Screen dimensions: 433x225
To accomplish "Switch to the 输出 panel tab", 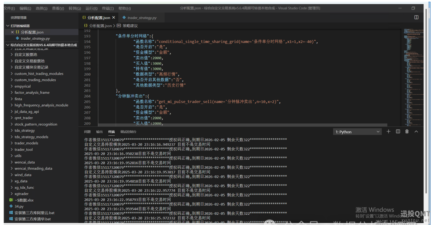I will (x=99, y=132).
